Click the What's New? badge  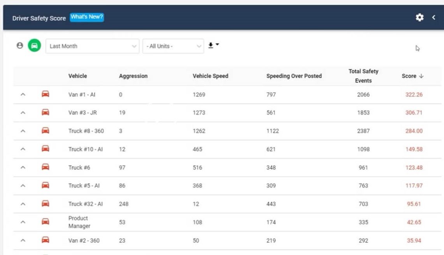click(86, 17)
